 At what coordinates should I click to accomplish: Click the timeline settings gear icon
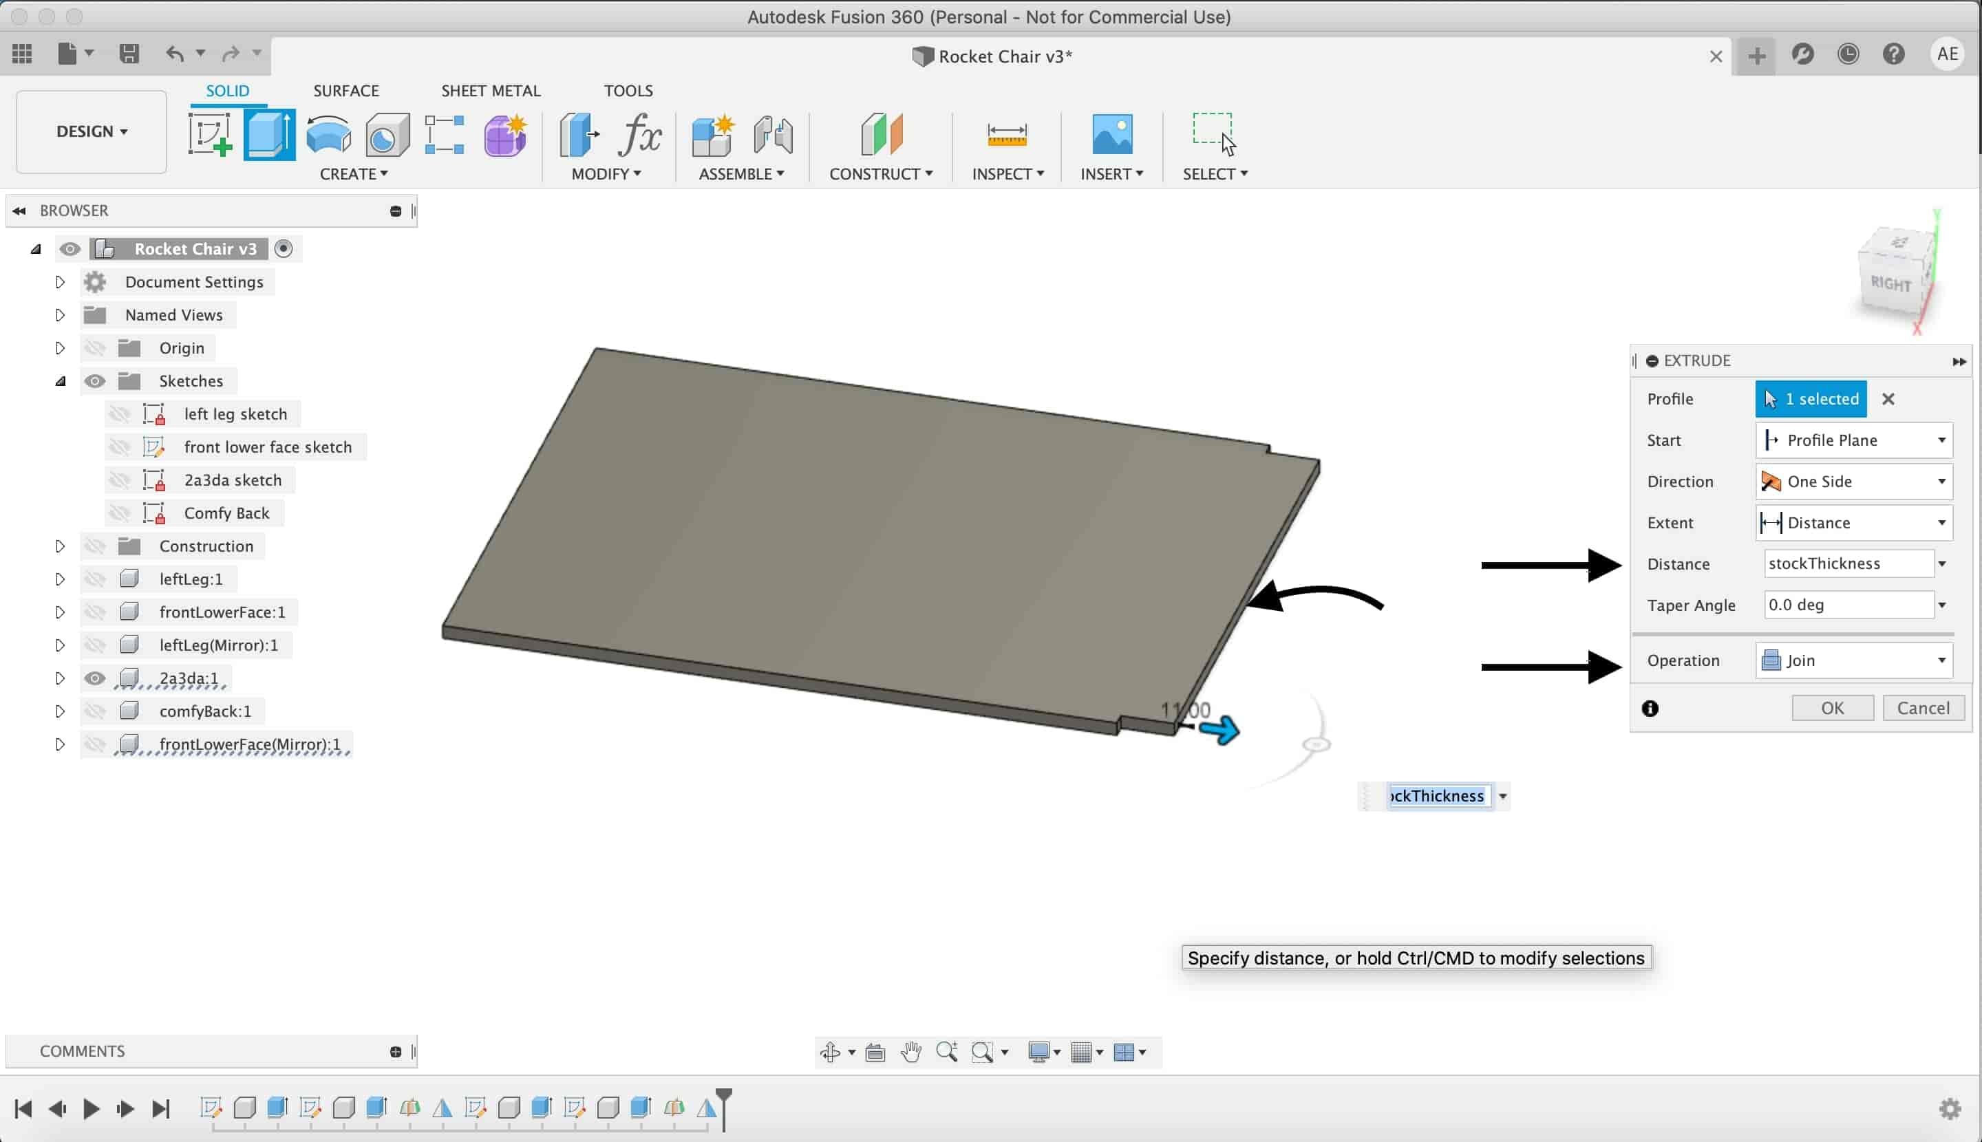(1950, 1108)
